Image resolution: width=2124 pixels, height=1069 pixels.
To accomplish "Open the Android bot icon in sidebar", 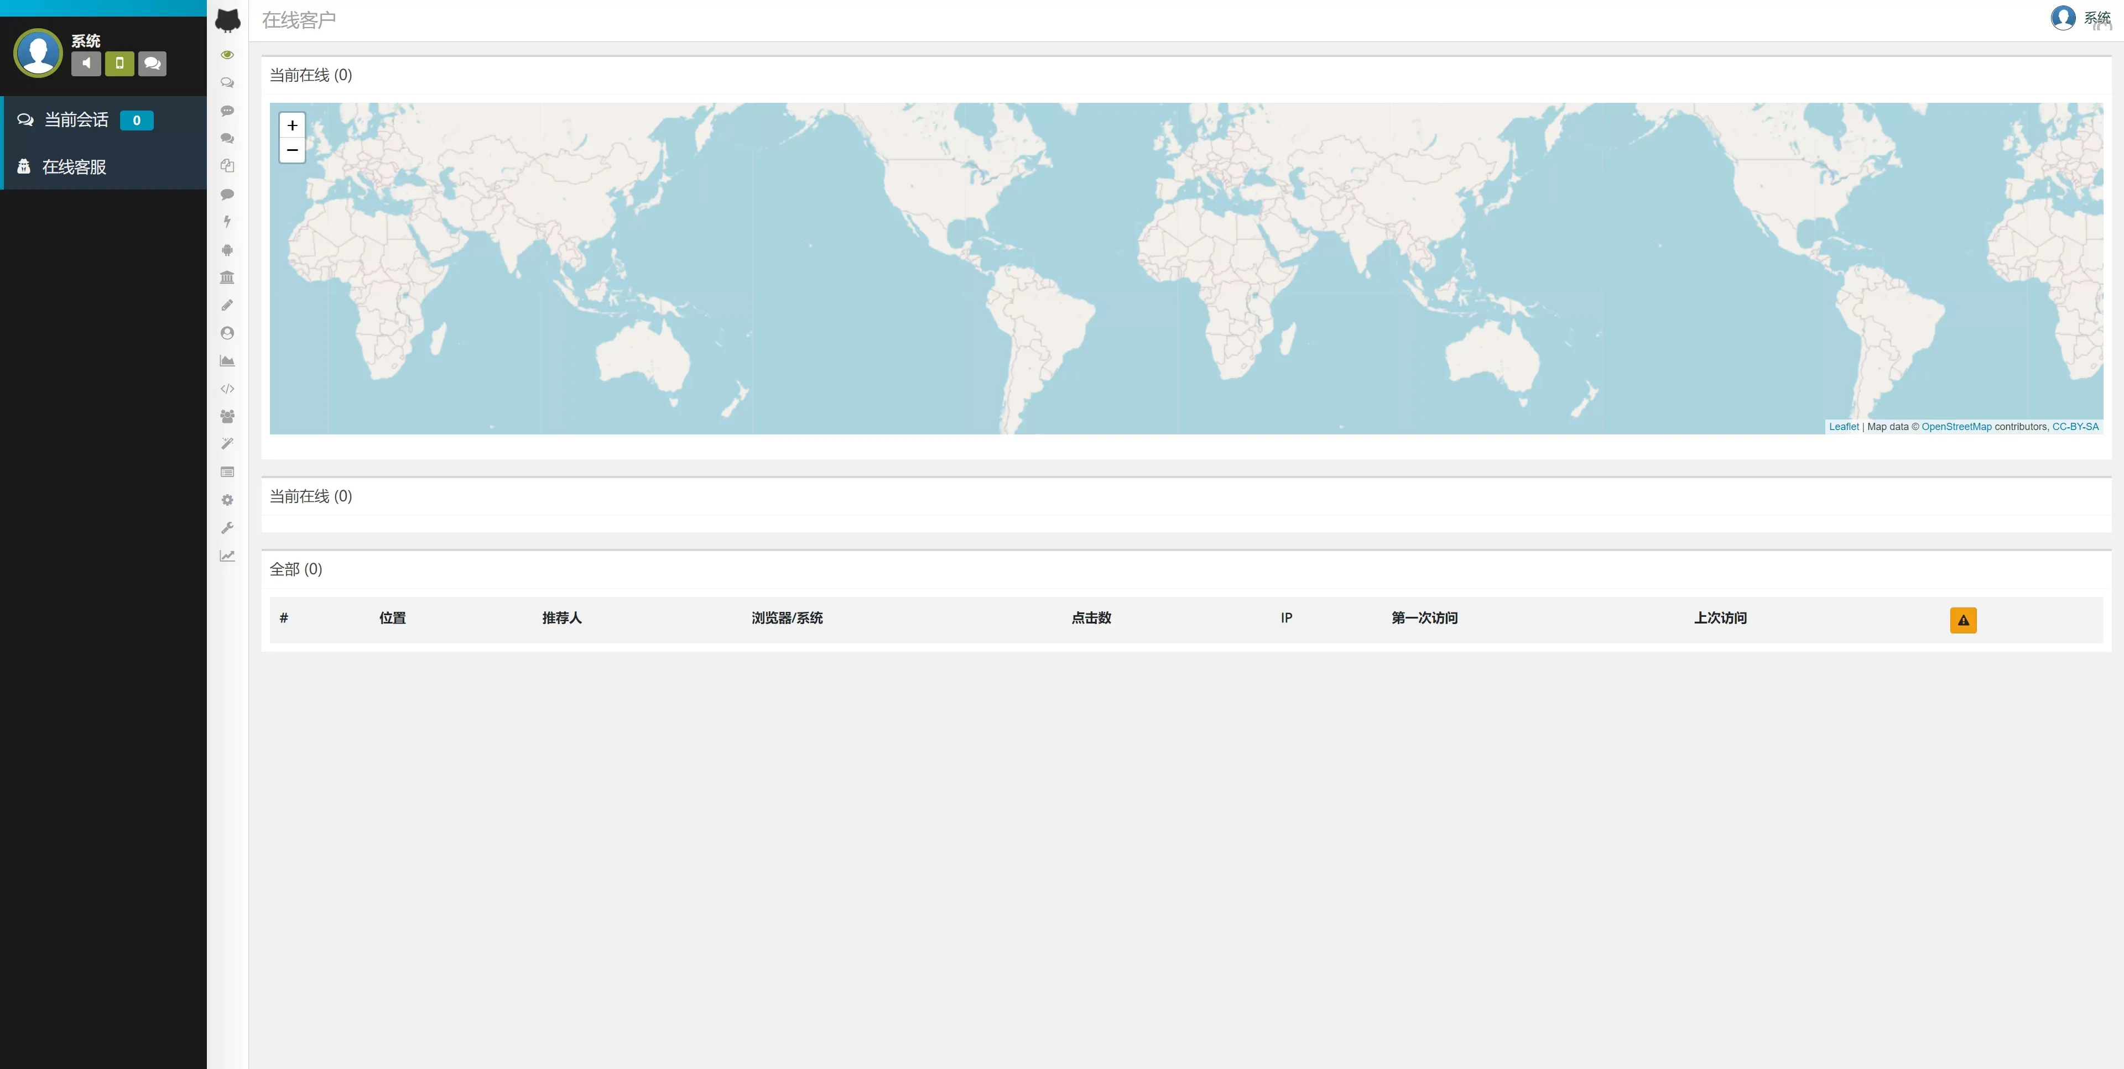I will coord(227,250).
